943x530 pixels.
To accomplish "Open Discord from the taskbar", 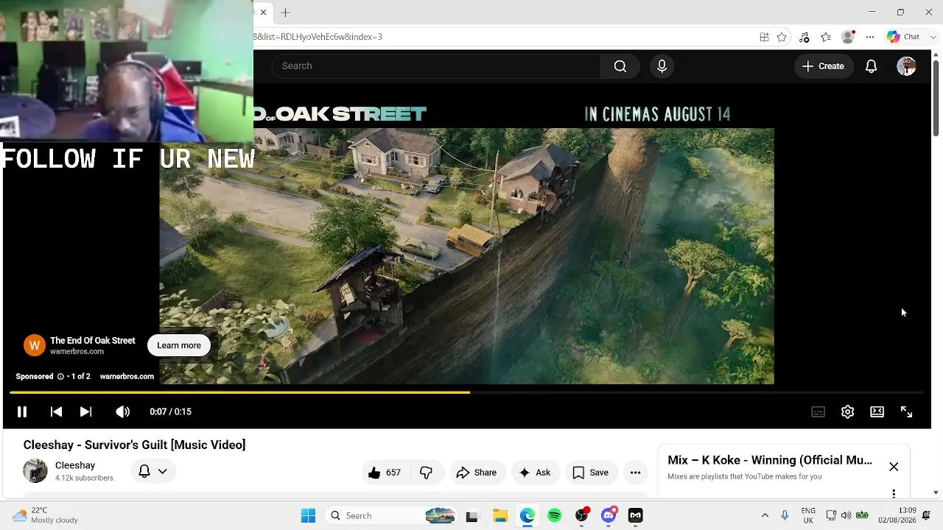I will tap(609, 516).
